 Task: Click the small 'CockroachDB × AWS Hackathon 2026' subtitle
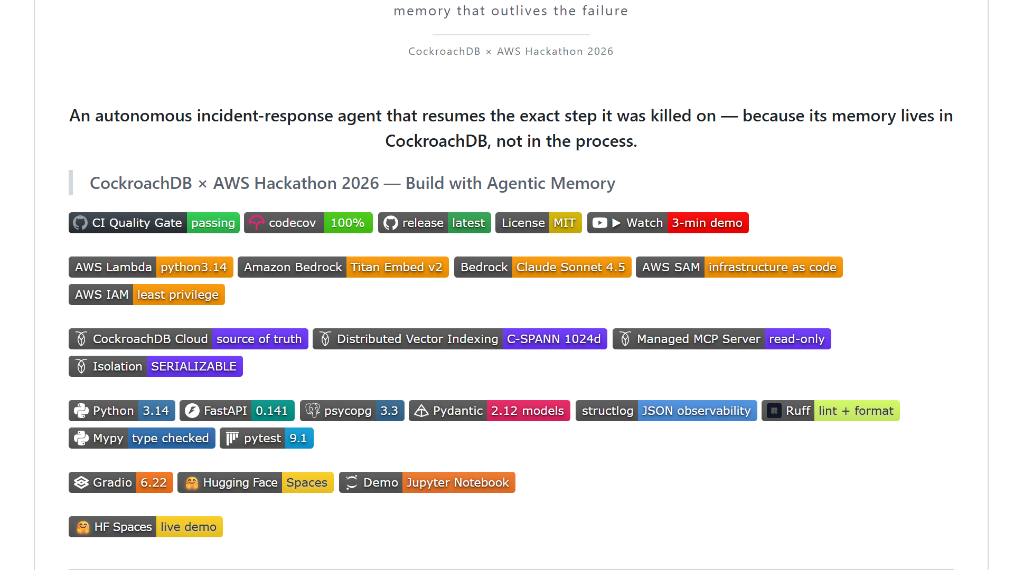pos(511,51)
